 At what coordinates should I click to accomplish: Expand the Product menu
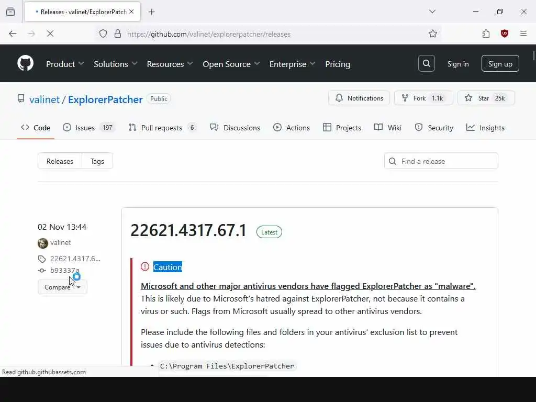click(64, 64)
